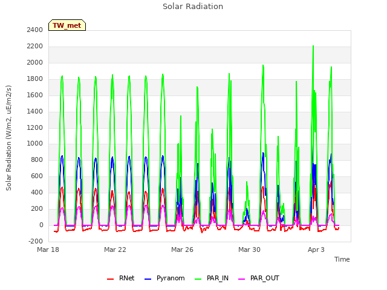The height and width of the screenshot is (290, 387).
Task: Click the 1200 y-axis tick label
Action: (x=35, y=127)
